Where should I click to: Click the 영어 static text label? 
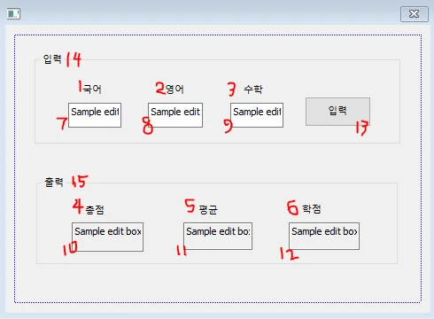[x=174, y=89]
